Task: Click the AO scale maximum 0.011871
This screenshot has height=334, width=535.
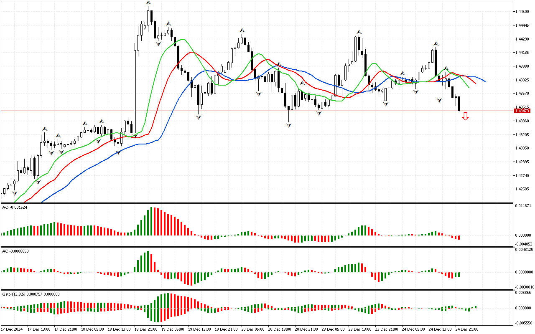Action: tap(523, 206)
